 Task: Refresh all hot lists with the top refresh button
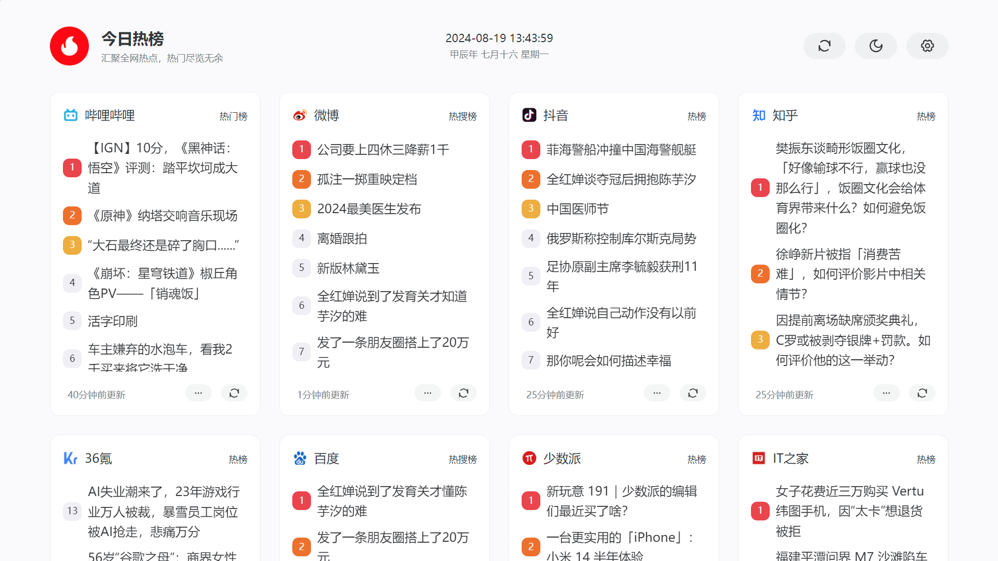coord(824,46)
